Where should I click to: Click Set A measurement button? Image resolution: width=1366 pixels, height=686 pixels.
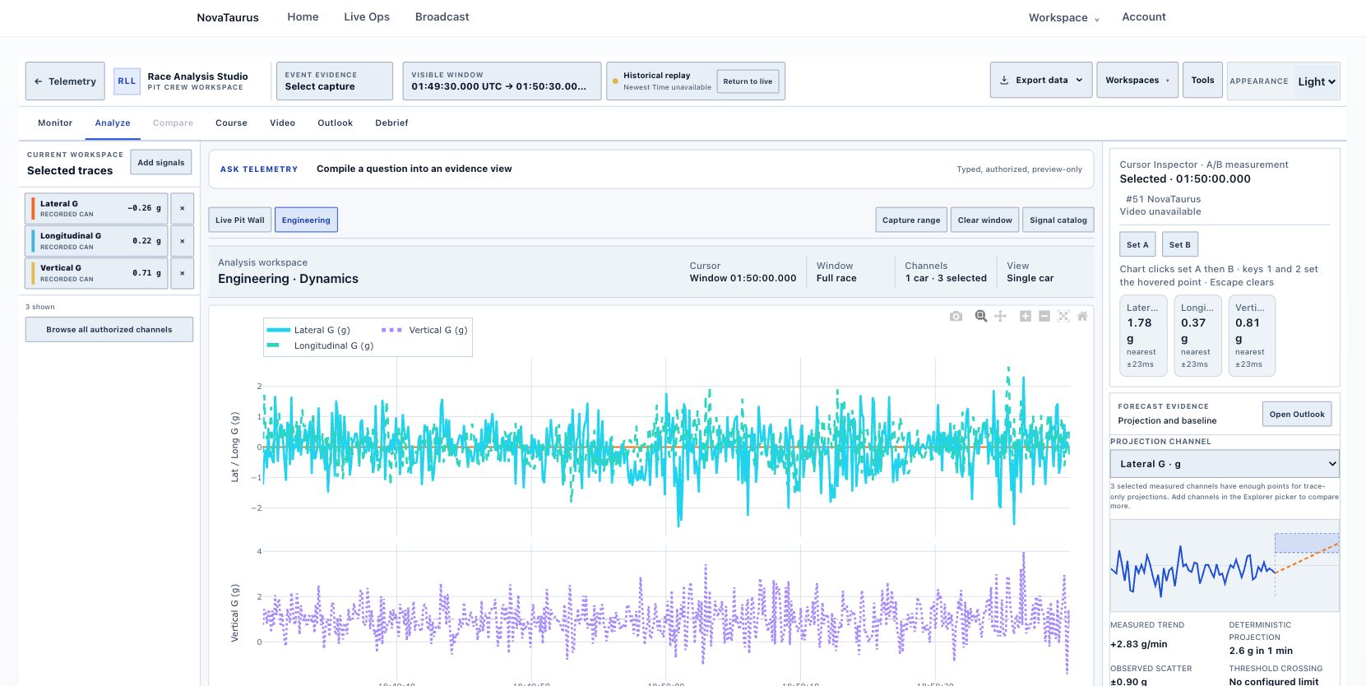[1138, 244]
